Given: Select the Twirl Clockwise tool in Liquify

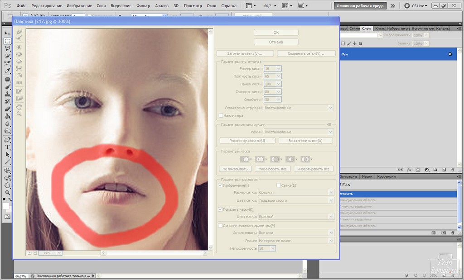Looking at the screenshot, I should tap(19, 47).
